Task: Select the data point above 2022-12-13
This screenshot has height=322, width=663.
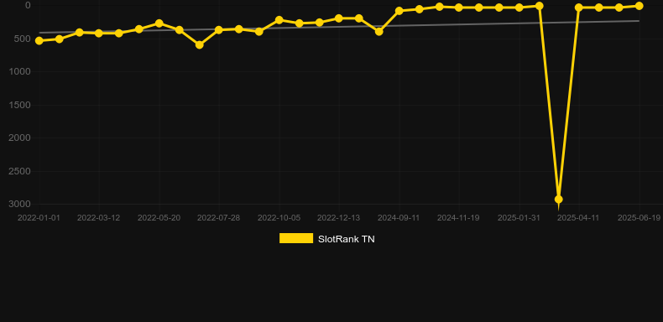Action: (339, 18)
